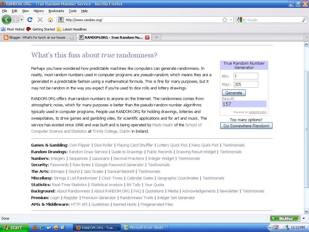The image size is (309, 232).
Task: Click the McAfee shield tray icon
Action: pos(276,227)
